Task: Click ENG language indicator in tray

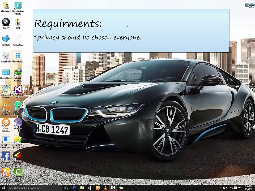Action: click(x=240, y=188)
